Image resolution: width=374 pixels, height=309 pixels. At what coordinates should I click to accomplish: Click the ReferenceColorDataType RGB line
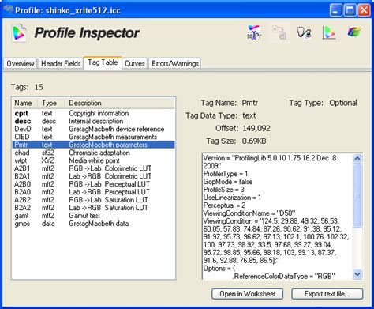(284, 276)
